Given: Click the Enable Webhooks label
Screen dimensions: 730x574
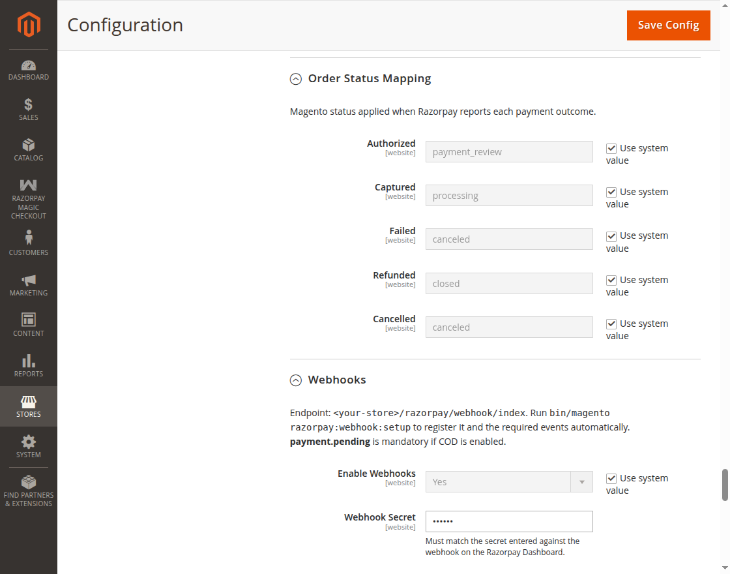Looking at the screenshot, I should pyautogui.click(x=376, y=474).
